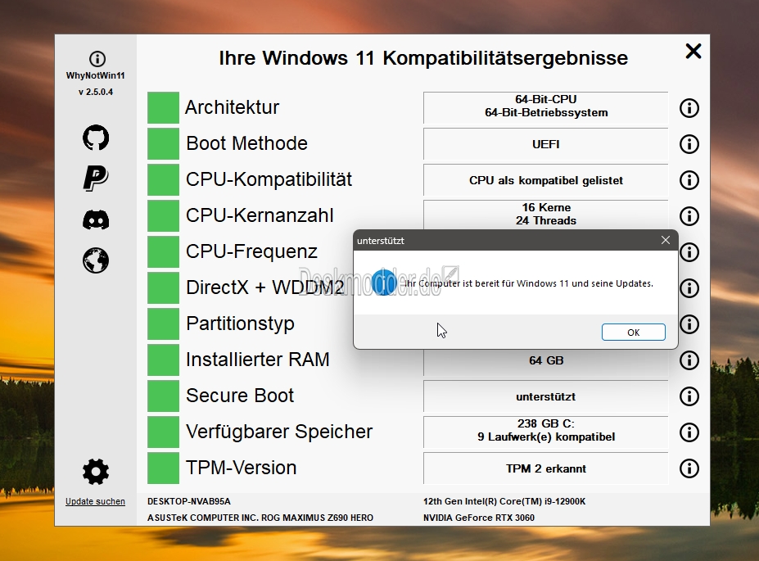This screenshot has width=759, height=561.
Task: Click the TPM-Version row info icon
Action: pyautogui.click(x=689, y=468)
